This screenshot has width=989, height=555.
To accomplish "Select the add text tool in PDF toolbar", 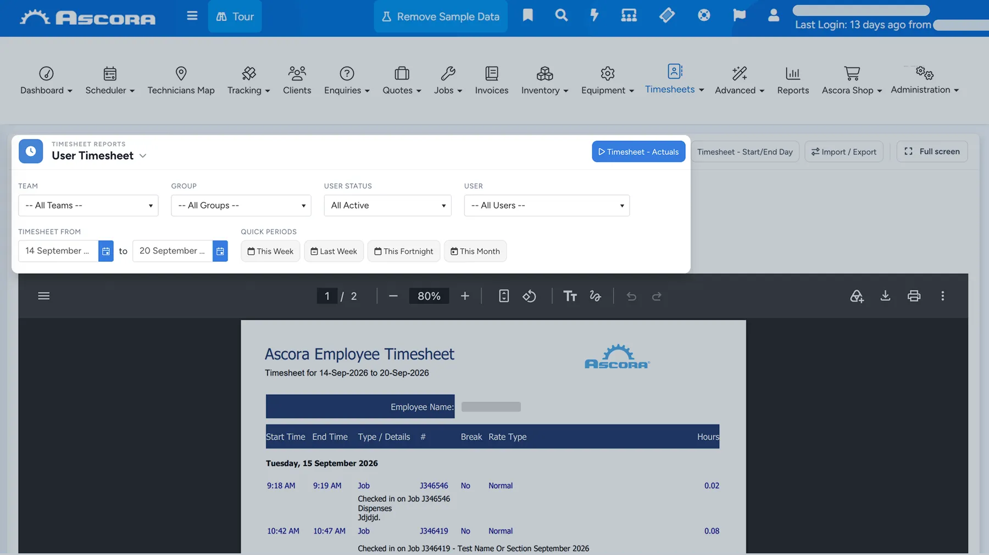I will click(x=570, y=296).
